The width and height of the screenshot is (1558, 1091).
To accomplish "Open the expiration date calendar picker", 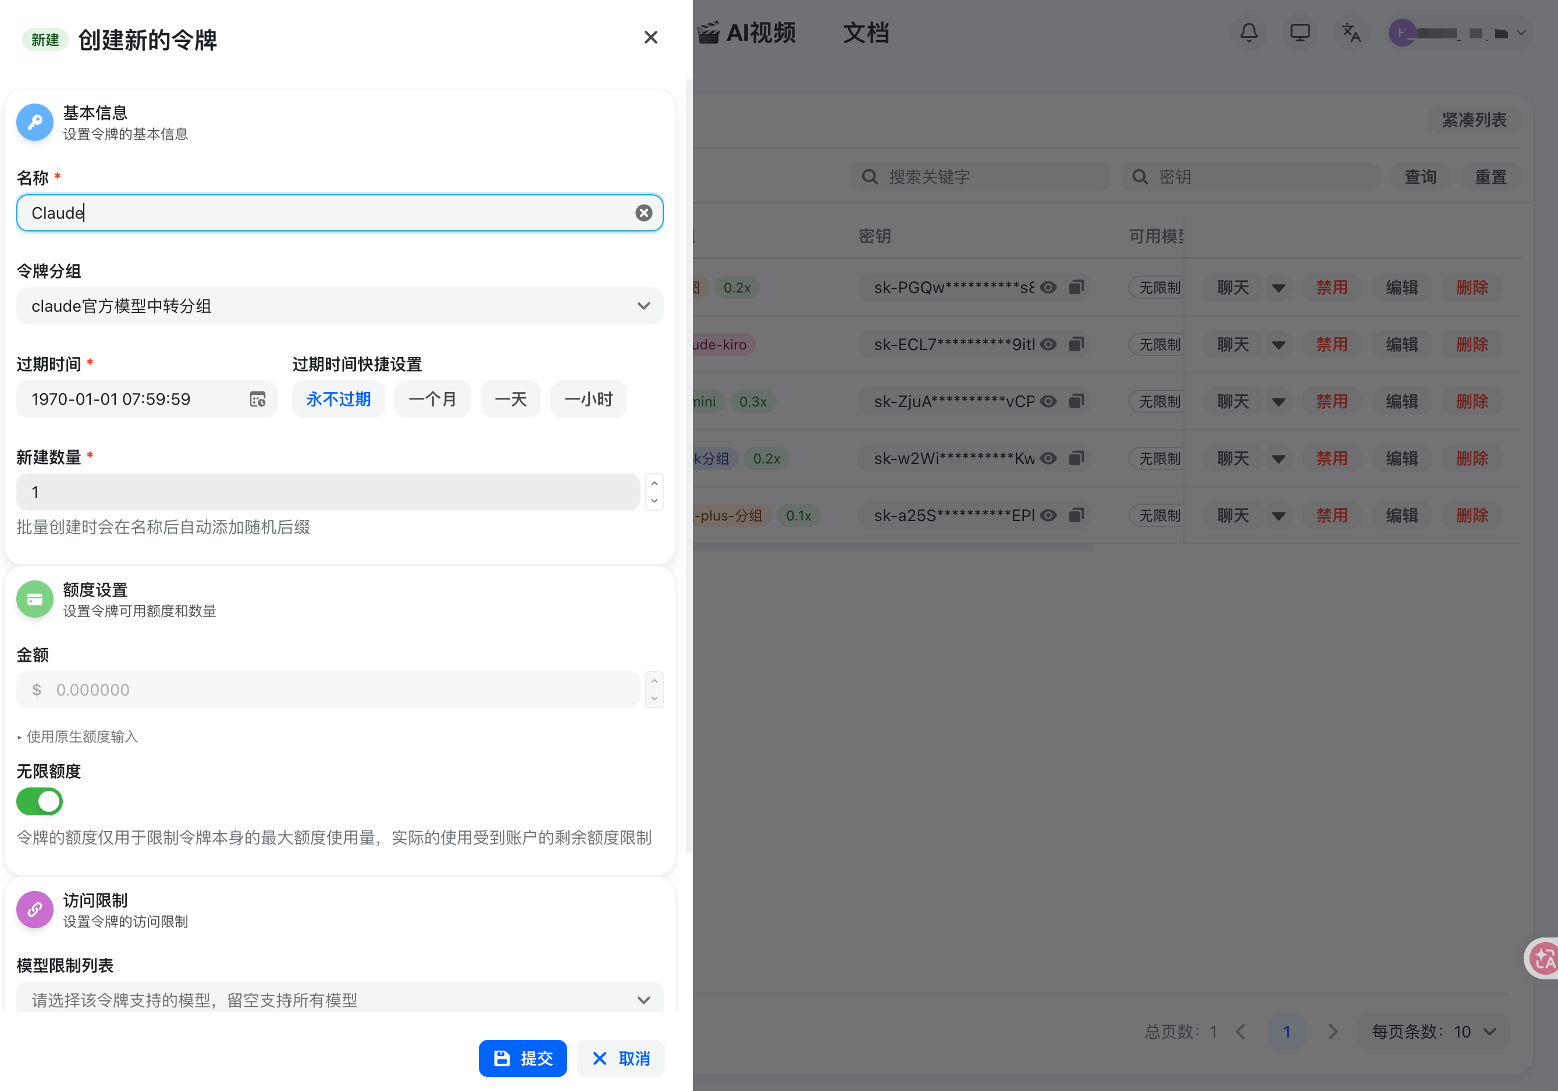I will [x=258, y=400].
